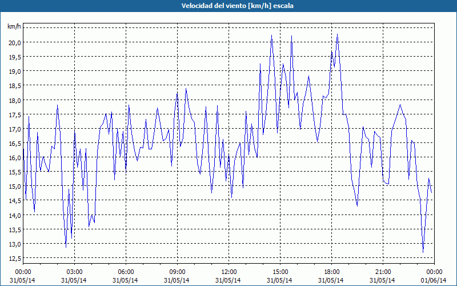Choose the "12,5" y-axis label
457x286 pixels.
coord(15,259)
